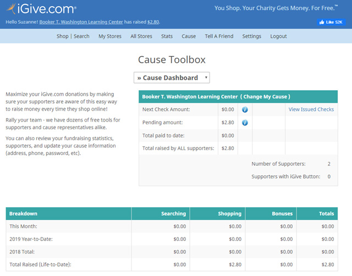Click Total Raised (Life-to-Date) row label

point(40,264)
